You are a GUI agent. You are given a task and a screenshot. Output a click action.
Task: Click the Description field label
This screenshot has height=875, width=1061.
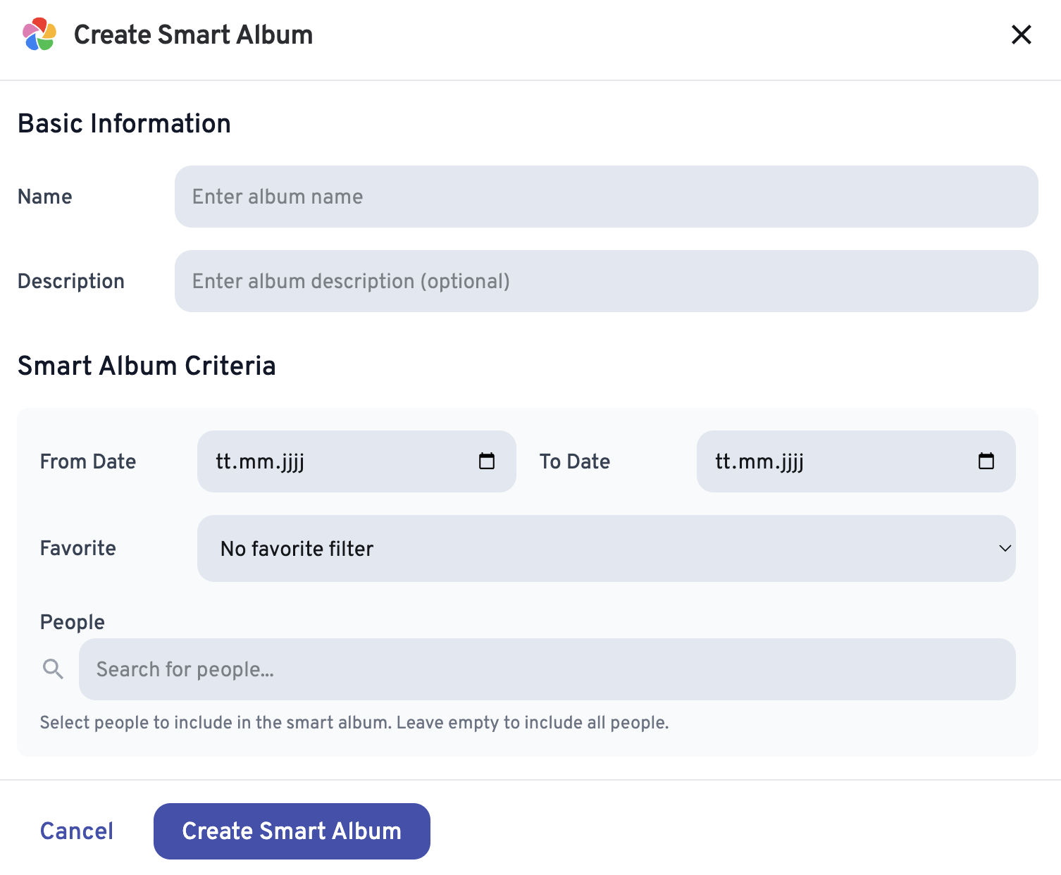pos(71,281)
